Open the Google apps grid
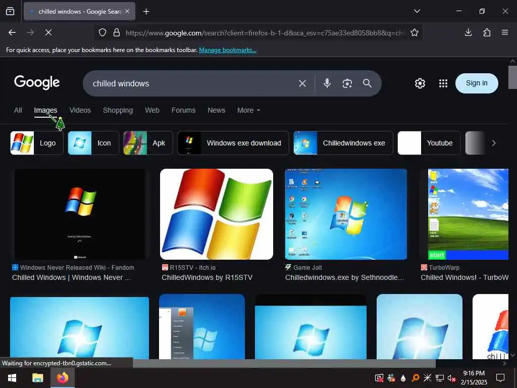Image resolution: width=517 pixels, height=388 pixels. pyautogui.click(x=443, y=83)
